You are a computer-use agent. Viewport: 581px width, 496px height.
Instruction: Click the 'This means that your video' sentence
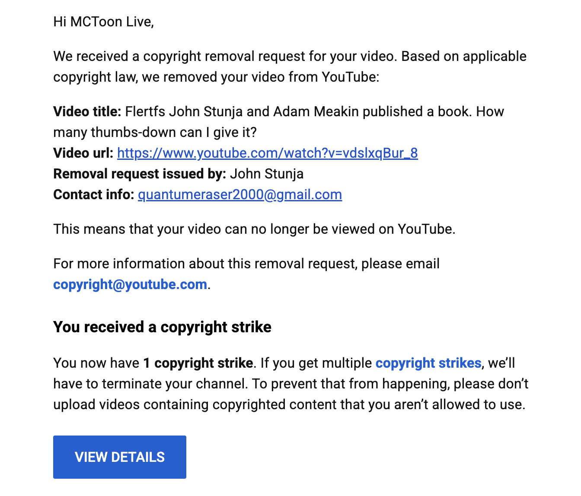[254, 229]
